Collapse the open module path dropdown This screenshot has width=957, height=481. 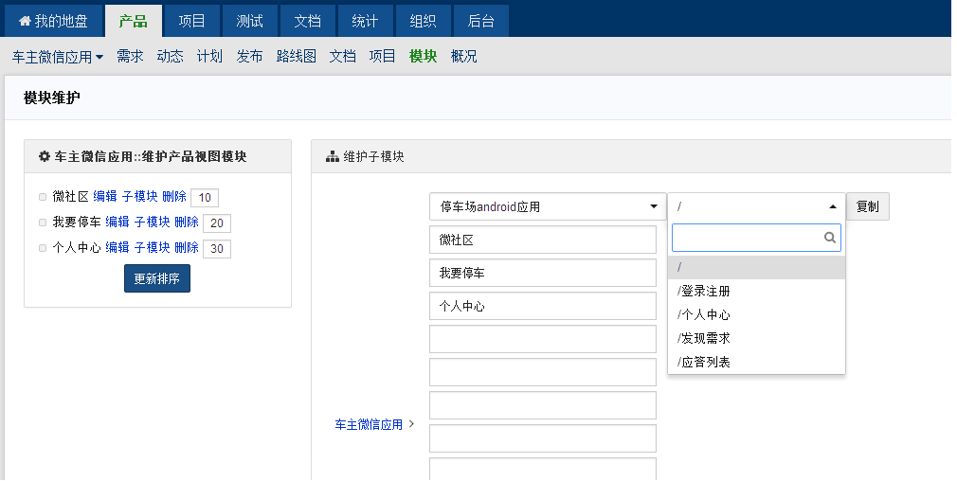[755, 206]
